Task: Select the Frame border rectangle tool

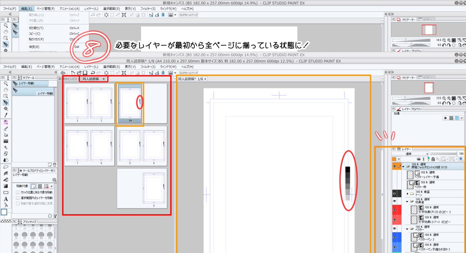Action: [x=6, y=192]
